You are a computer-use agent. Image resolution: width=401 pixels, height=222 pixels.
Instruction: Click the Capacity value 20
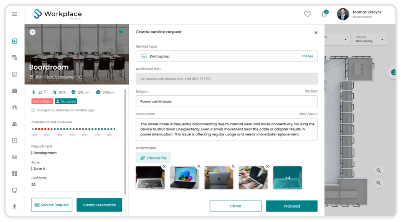[x=33, y=184]
